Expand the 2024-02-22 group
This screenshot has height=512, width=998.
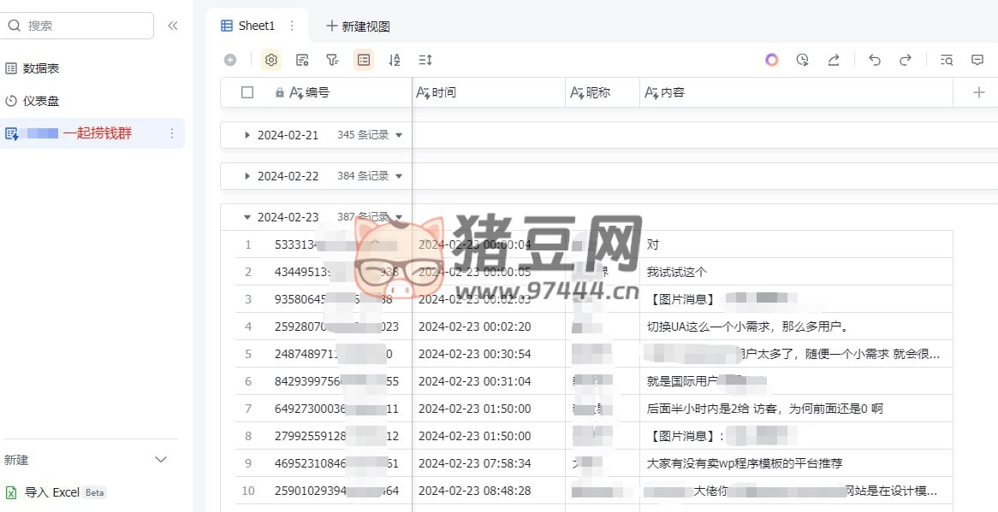pyautogui.click(x=247, y=176)
